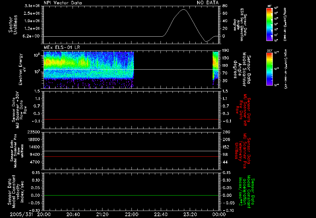The width and height of the screenshot is (316, 218).
Task: Click the peak of the Sun Elevation curve
Action: coord(184,10)
